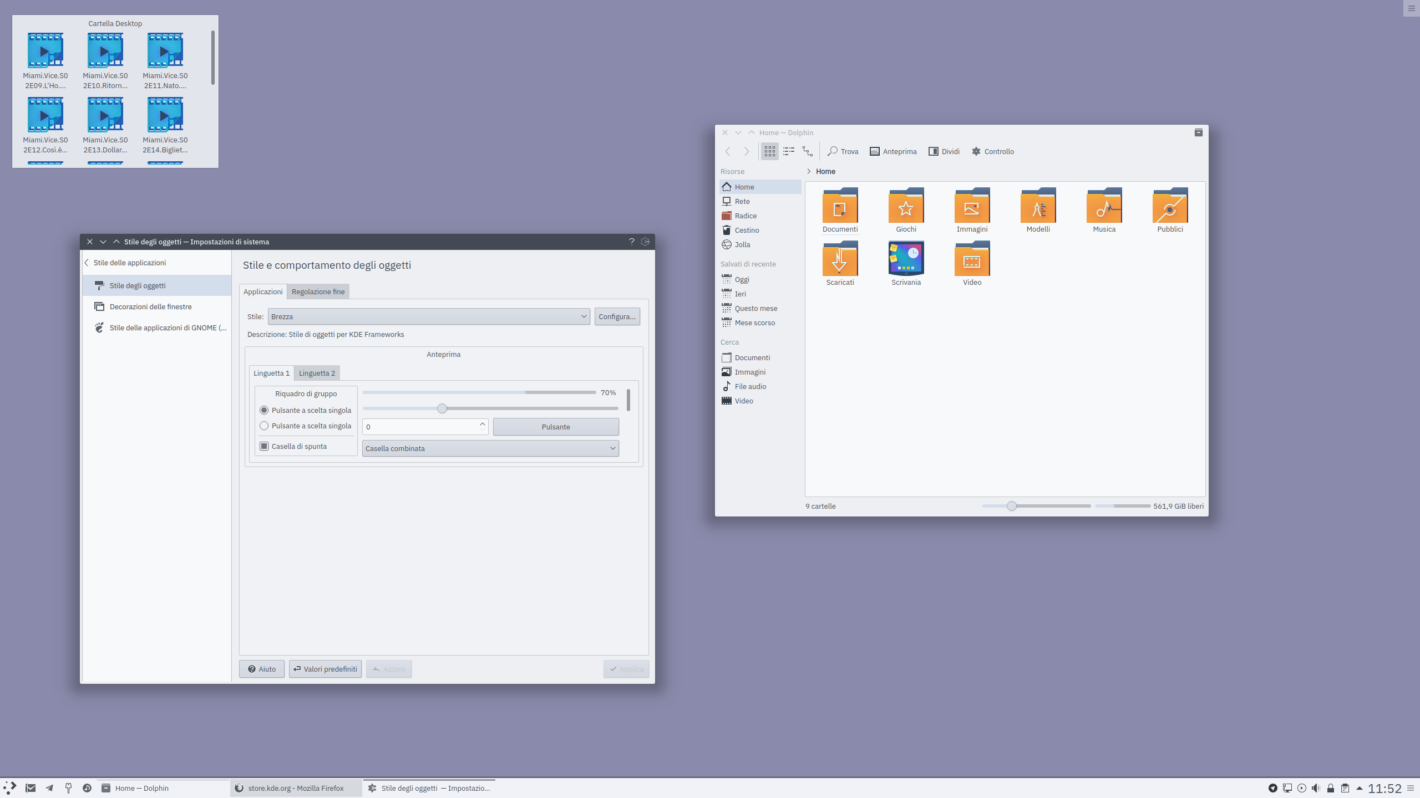Viewport: 1420px width, 798px height.
Task: Click the preview Pulsante button
Action: [x=556, y=427]
